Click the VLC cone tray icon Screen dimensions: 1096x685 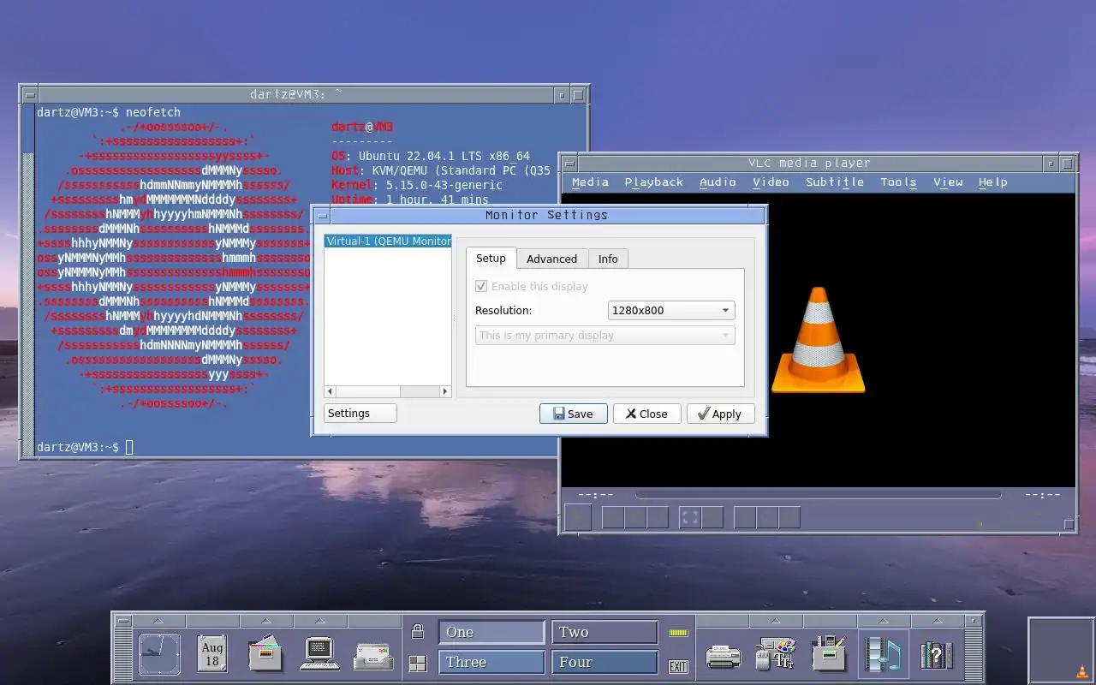pyautogui.click(x=1081, y=670)
